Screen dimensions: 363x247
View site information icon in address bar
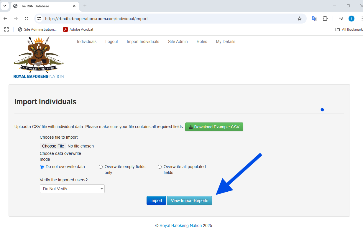coord(39,19)
